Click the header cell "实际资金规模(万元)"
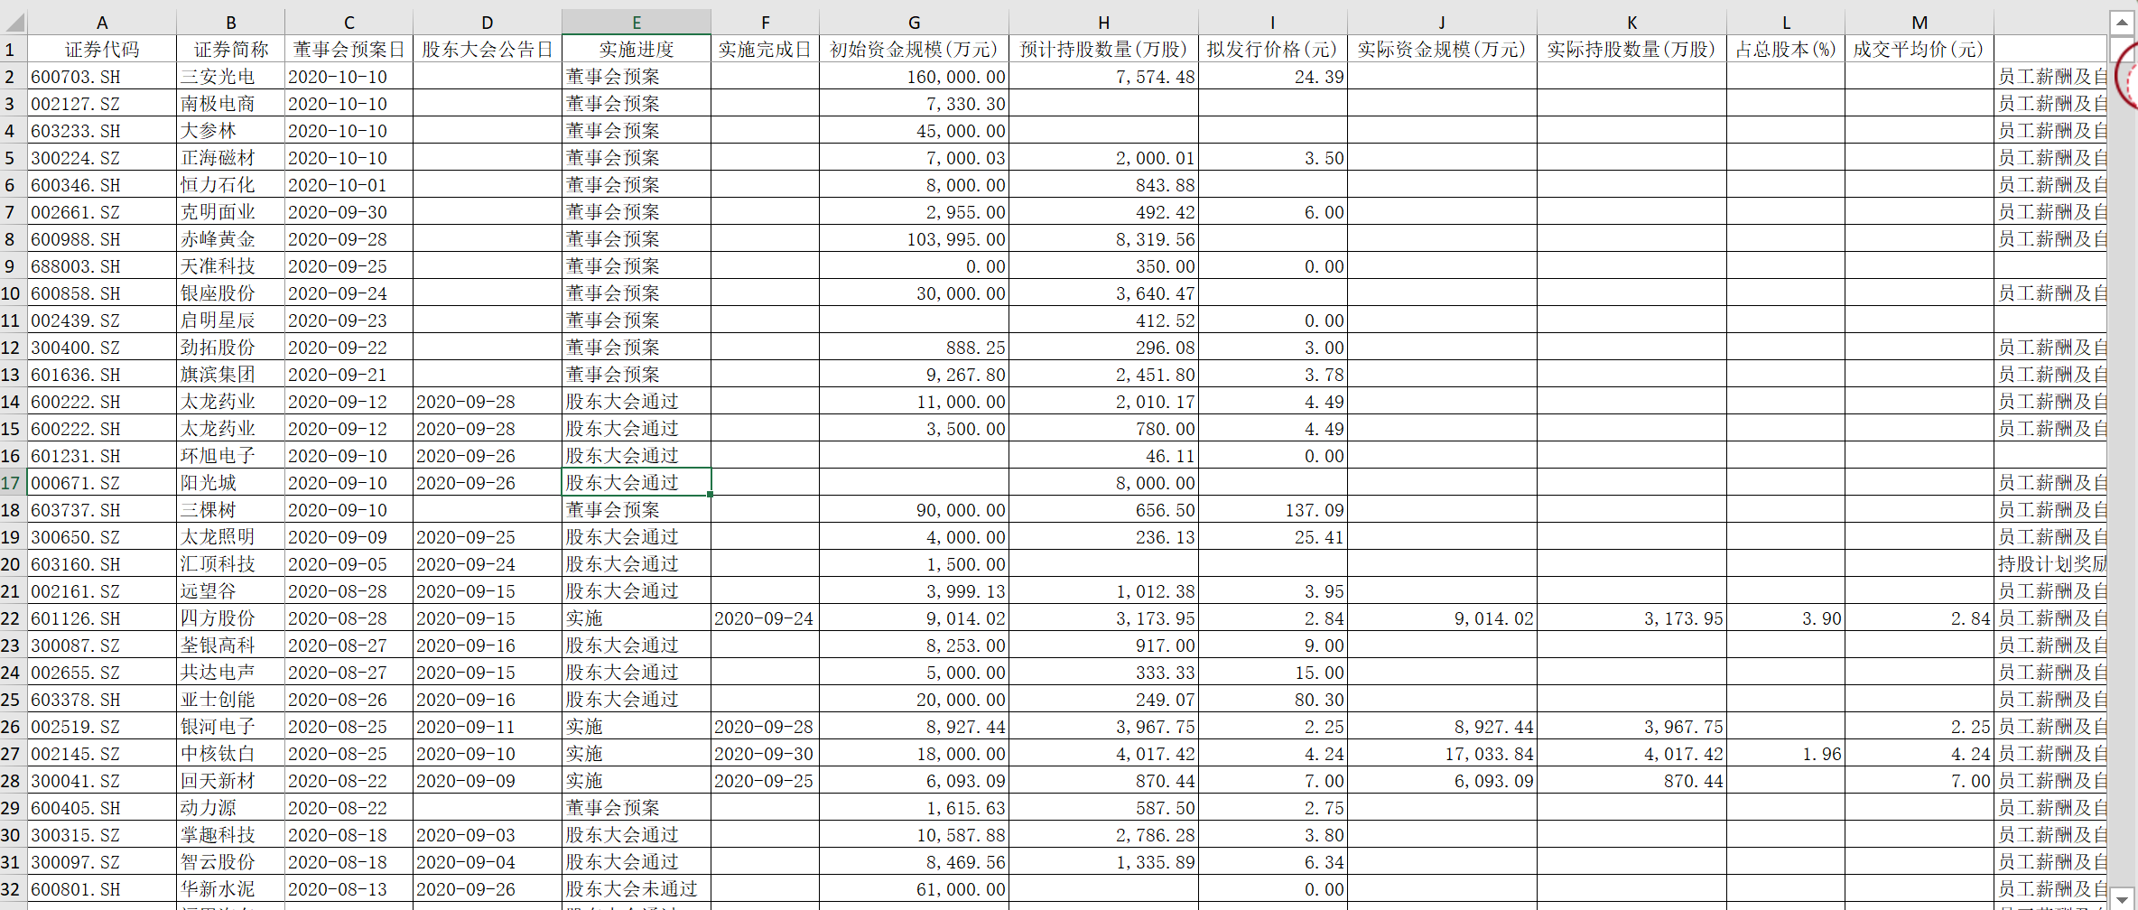 click(x=1443, y=49)
